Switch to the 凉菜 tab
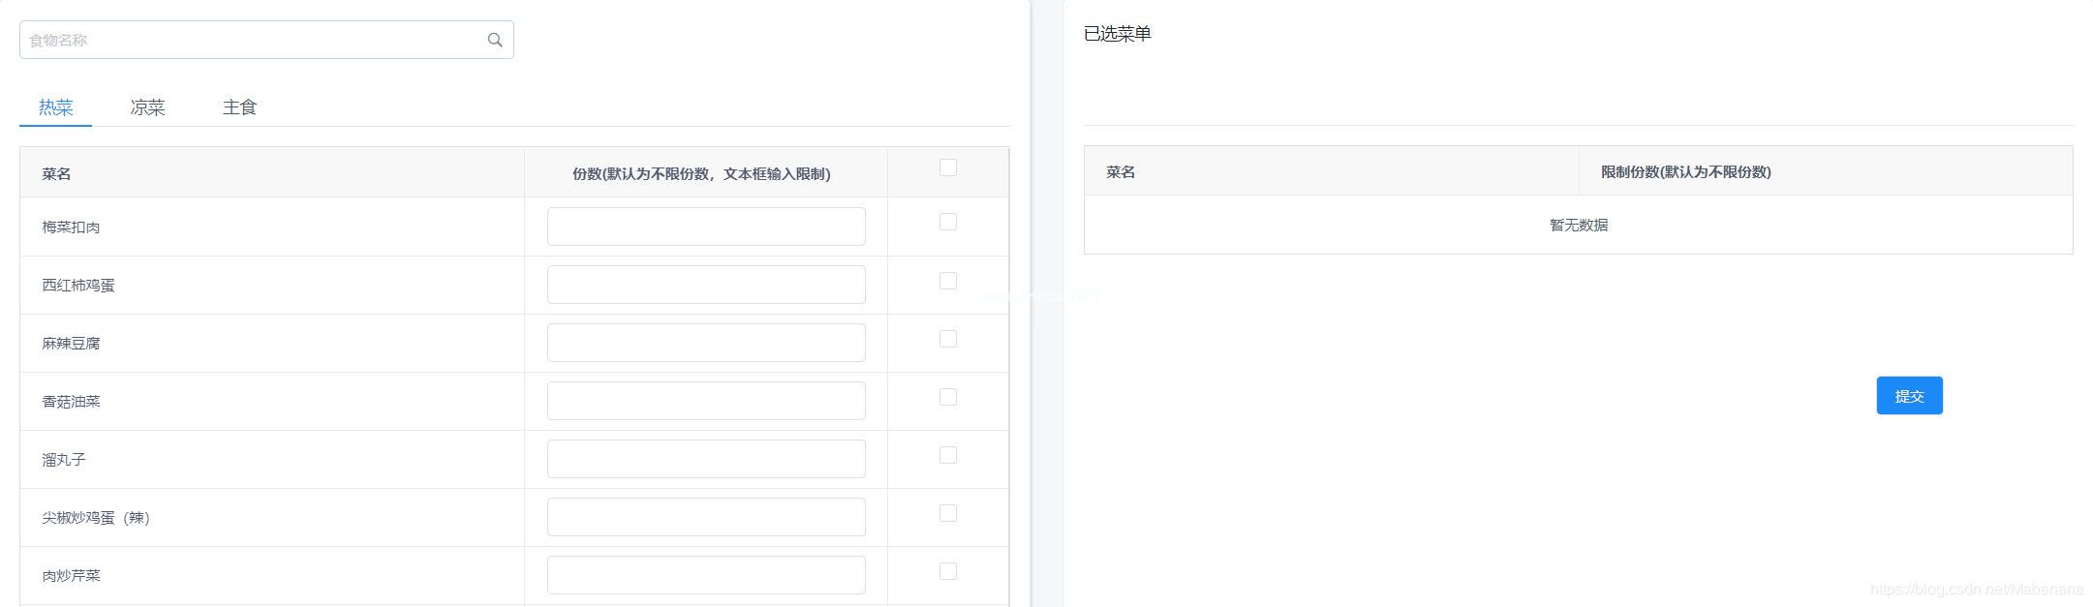The width and height of the screenshot is (2093, 607). pos(147,107)
